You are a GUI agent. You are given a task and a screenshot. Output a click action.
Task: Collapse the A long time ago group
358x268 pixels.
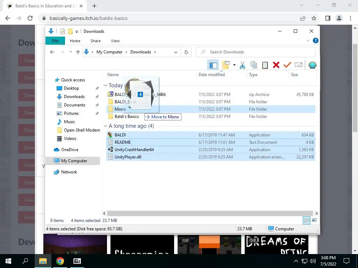click(x=105, y=126)
